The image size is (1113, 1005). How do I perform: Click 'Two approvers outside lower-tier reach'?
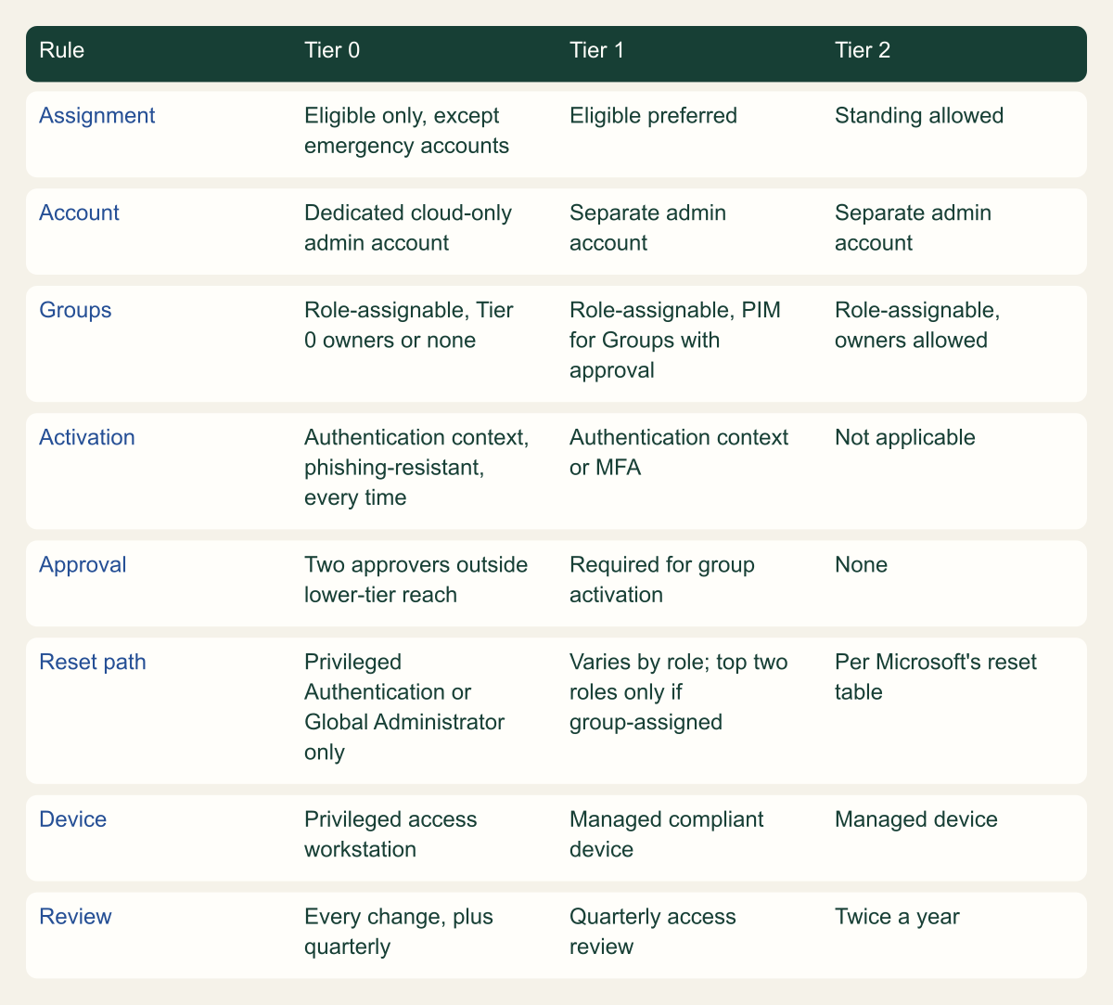[x=416, y=579]
